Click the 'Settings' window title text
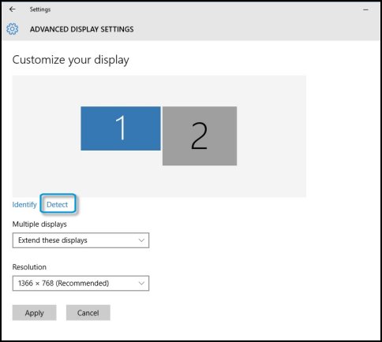This screenshot has width=382, height=342. (x=40, y=9)
